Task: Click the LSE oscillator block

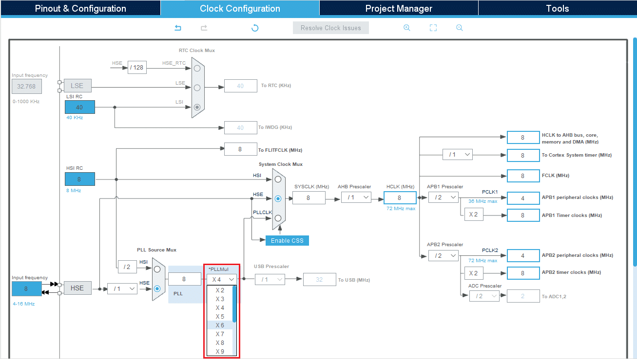Action: coord(77,86)
